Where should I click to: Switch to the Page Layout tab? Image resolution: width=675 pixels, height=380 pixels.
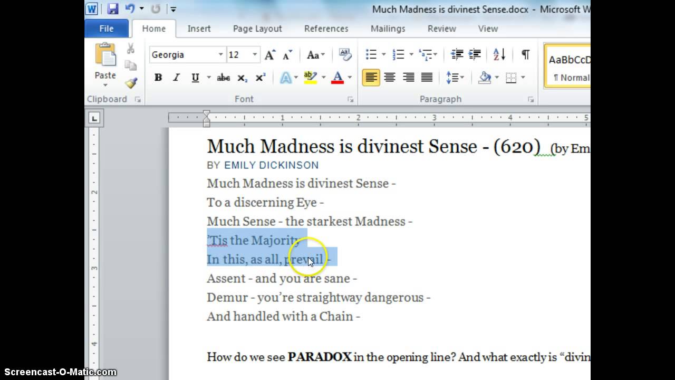(x=257, y=28)
